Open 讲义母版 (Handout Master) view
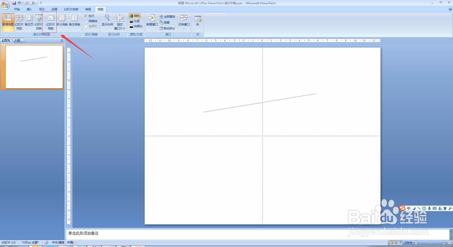Viewport: 453px width, 247px height. [x=62, y=20]
